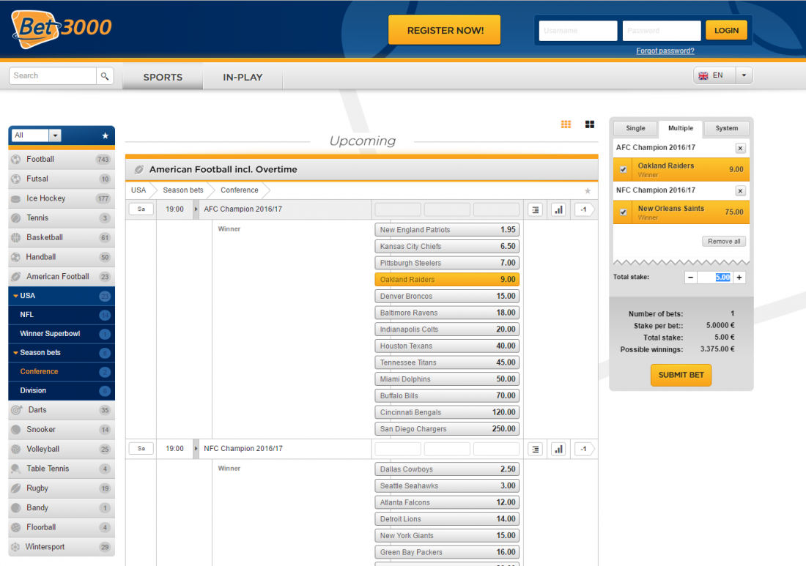806x566 pixels.
Task: Increase the total stake with the plus button
Action: click(x=739, y=278)
